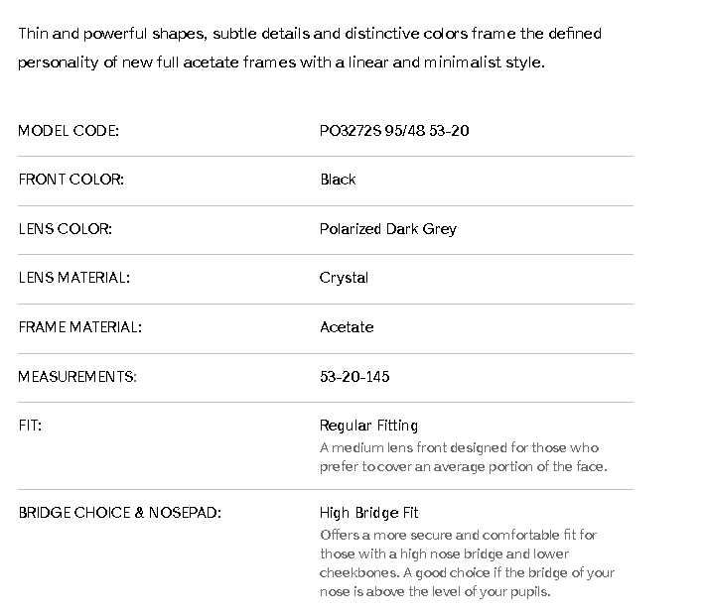Select the Black front color value
The height and width of the screenshot is (614, 707).
pos(338,180)
